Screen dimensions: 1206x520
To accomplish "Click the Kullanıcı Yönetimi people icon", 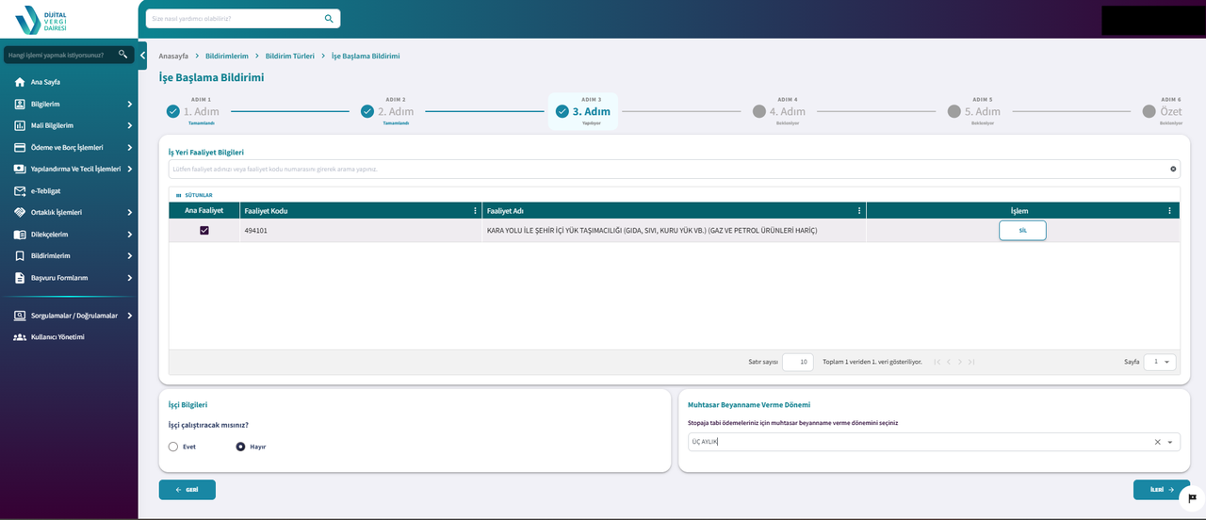I will tap(20, 337).
